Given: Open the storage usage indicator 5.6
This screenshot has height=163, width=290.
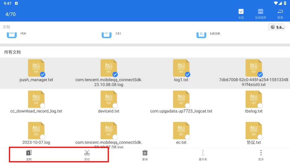Looking at the screenshot, I should point(277,27).
